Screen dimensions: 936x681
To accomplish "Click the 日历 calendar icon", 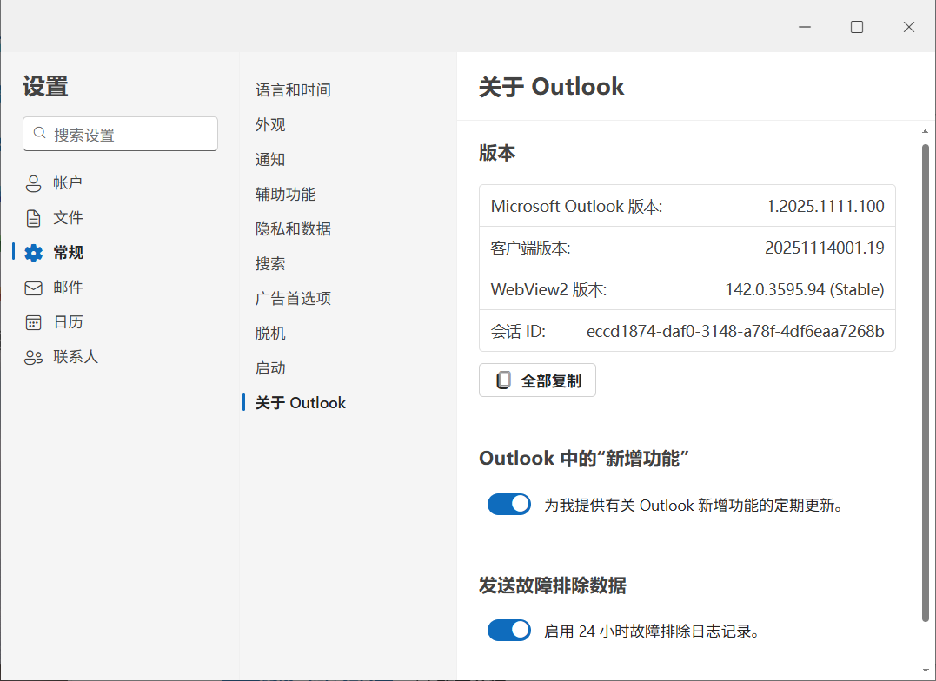I will coord(33,323).
